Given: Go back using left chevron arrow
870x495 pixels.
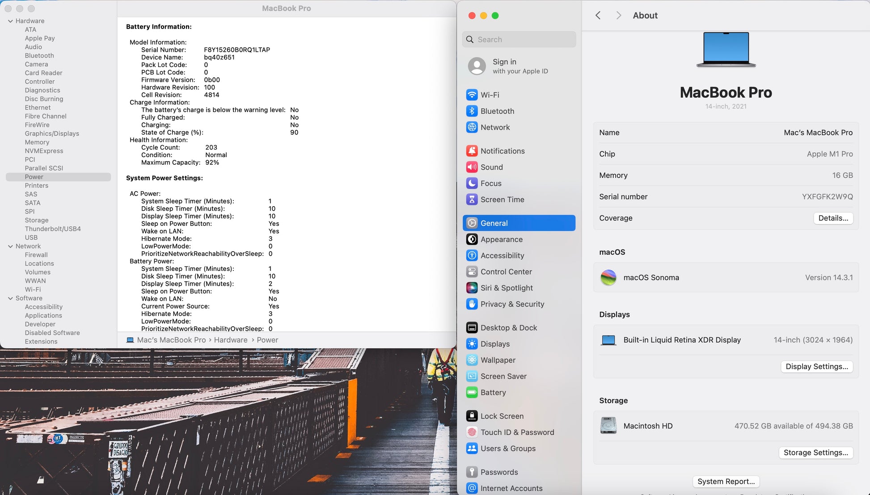Looking at the screenshot, I should coord(598,16).
